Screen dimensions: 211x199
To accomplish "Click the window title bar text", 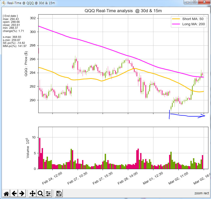I will coord(31,3).
